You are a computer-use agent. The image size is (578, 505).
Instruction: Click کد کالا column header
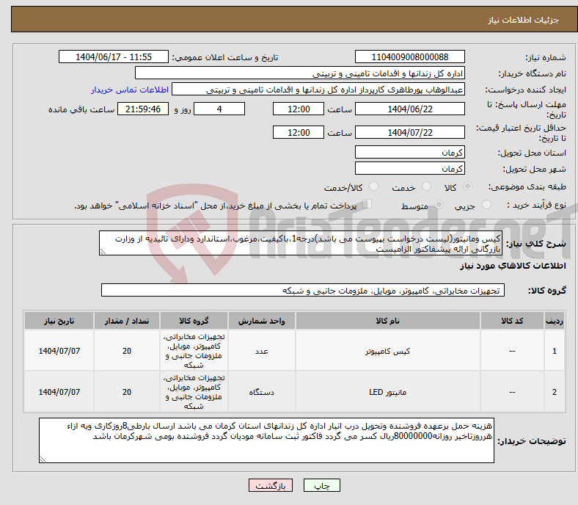pos(512,321)
